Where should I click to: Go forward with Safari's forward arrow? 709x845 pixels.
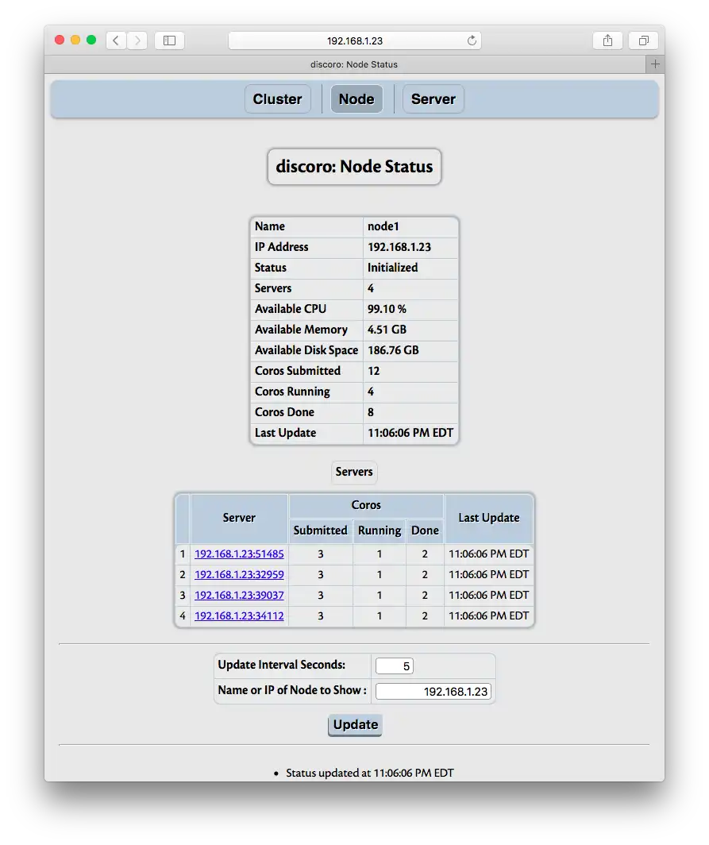point(137,41)
